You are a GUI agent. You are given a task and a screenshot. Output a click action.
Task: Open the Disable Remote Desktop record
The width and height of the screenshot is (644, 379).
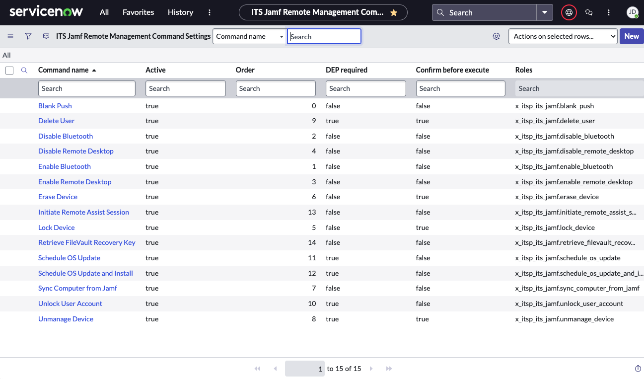coord(76,151)
